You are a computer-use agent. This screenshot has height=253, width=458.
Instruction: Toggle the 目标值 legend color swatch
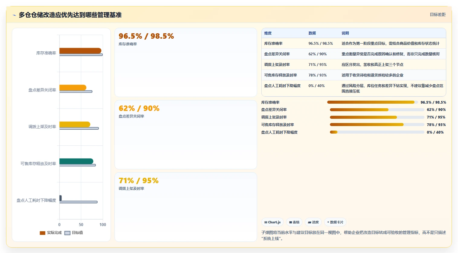67,233
